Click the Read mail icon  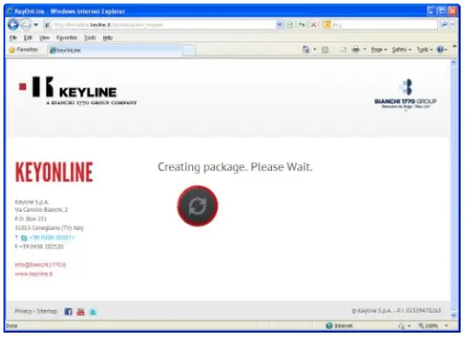(x=344, y=50)
